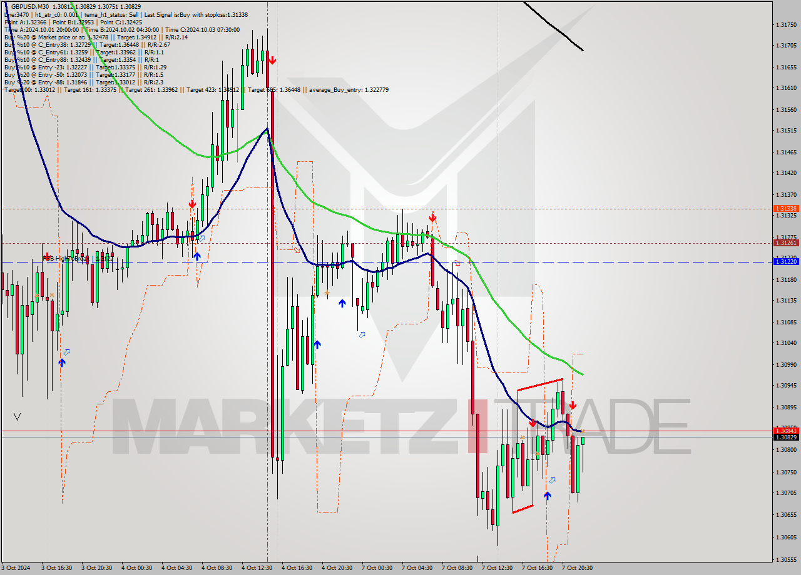Click the '4 Oct 16:30' time axis label
This screenshot has width=801, height=575.
[297, 568]
